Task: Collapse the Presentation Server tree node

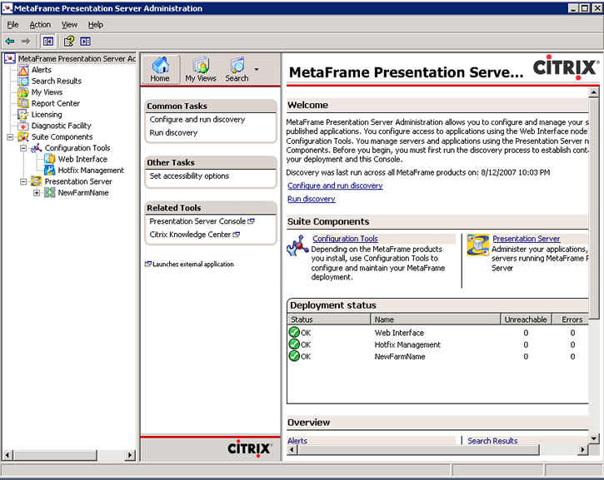Action: (x=23, y=181)
